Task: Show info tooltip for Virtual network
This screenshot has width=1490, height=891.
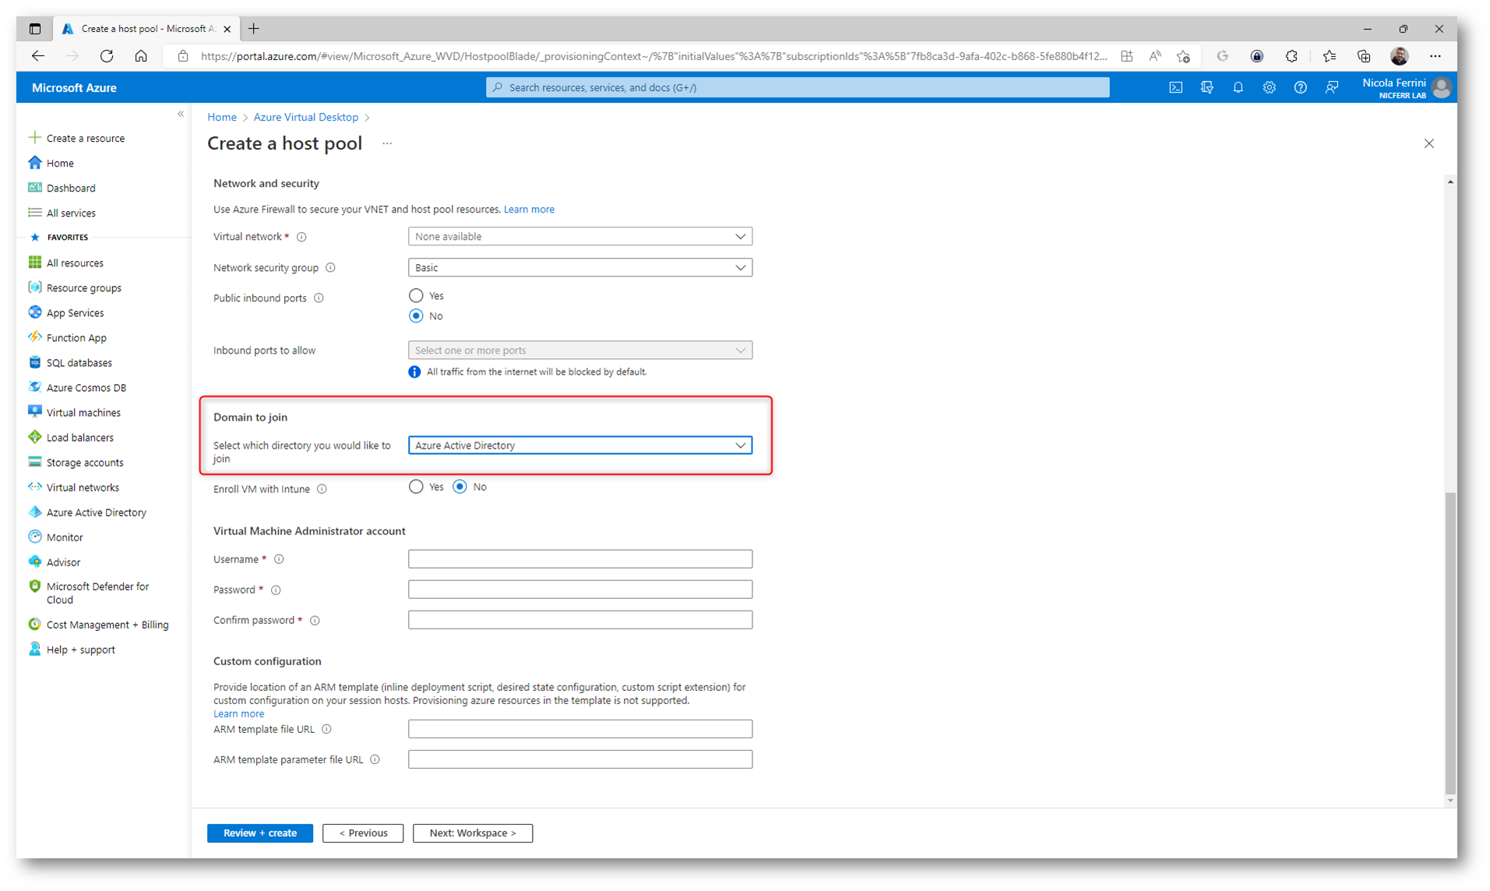Action: (301, 237)
